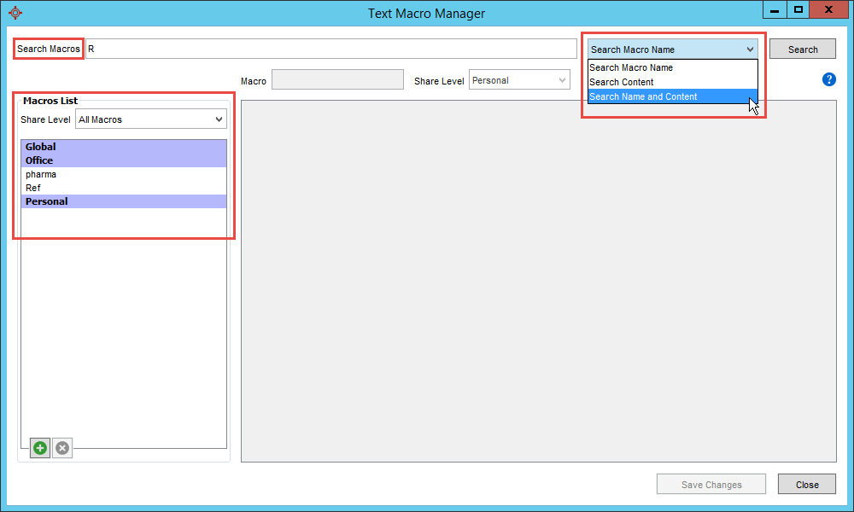Viewport: 854px width, 512px height.
Task: Delete selected macro using the gray X icon
Action: pyautogui.click(x=61, y=447)
